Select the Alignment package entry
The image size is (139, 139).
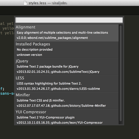(x=67, y=33)
